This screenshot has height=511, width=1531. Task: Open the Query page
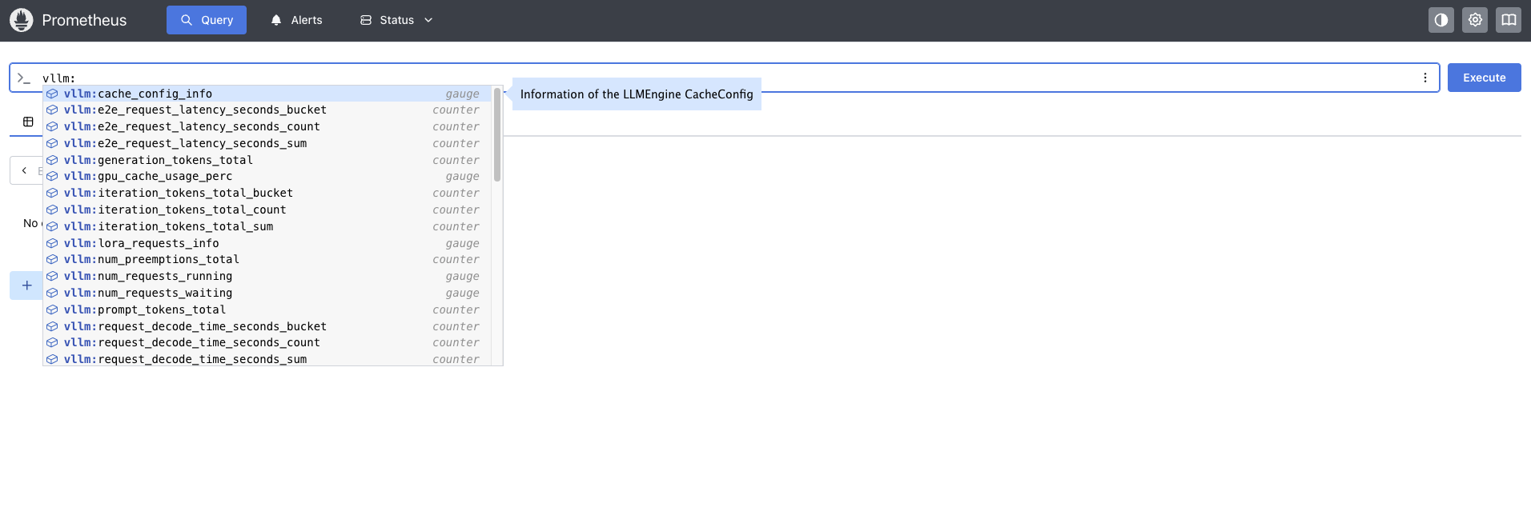coord(207,20)
